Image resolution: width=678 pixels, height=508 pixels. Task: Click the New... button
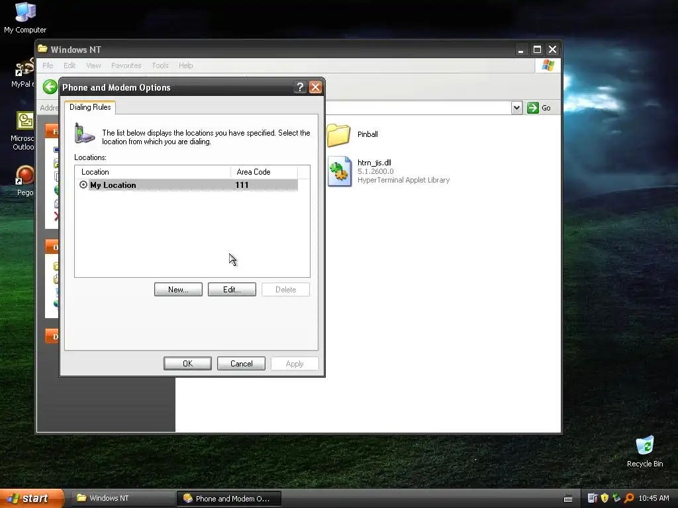(x=178, y=290)
